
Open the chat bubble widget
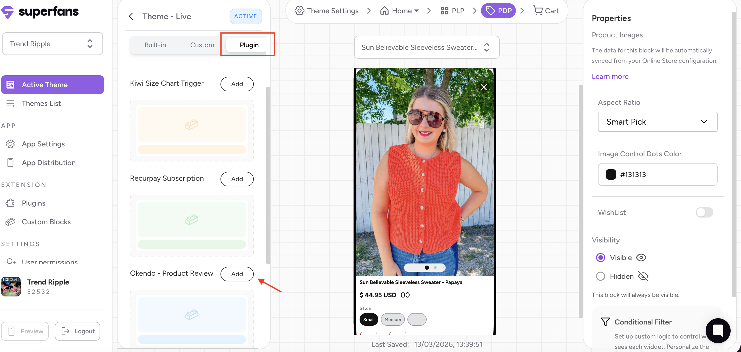tap(717, 330)
